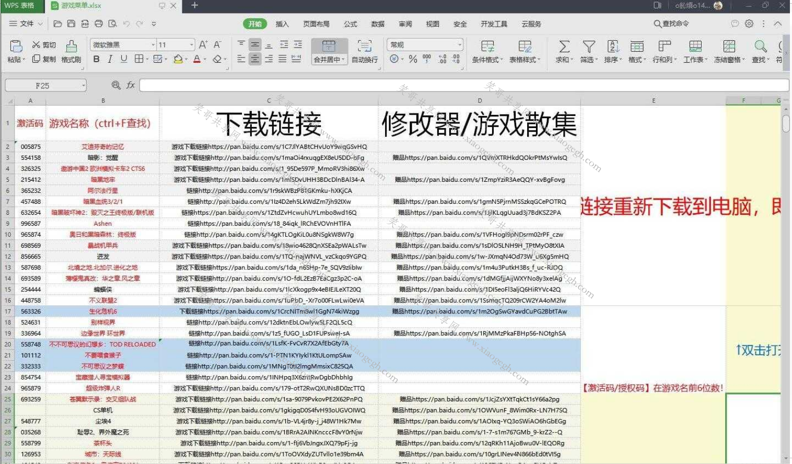Click into the formula bar input

coord(464,85)
